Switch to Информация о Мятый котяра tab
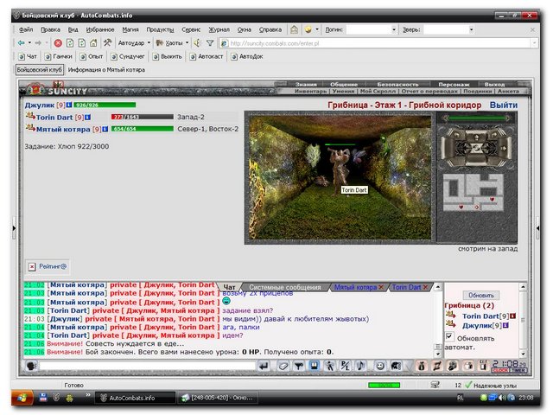 pyautogui.click(x=106, y=70)
